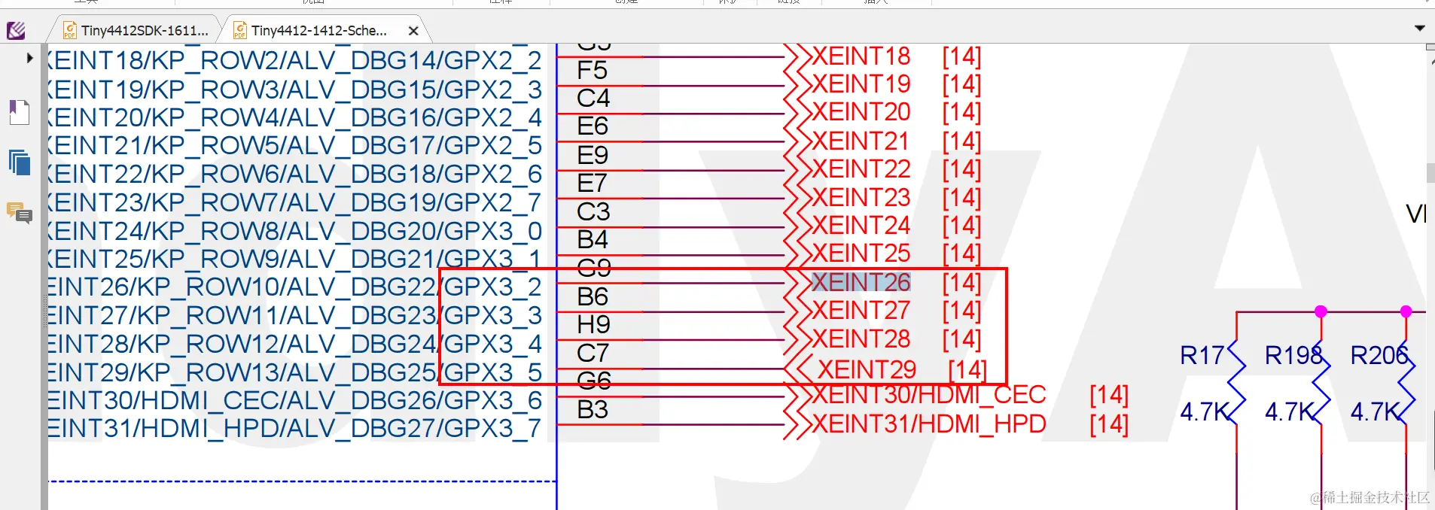Click the XEINT28 net label
Image resolution: width=1435 pixels, height=510 pixels.
(x=861, y=338)
